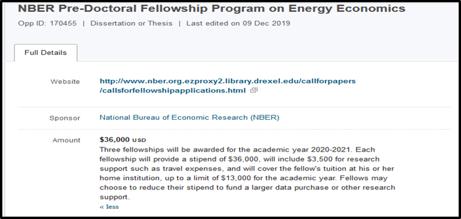This screenshot has width=461, height=219.
Task: Click the "Sponsor" field label
Action: (x=65, y=118)
